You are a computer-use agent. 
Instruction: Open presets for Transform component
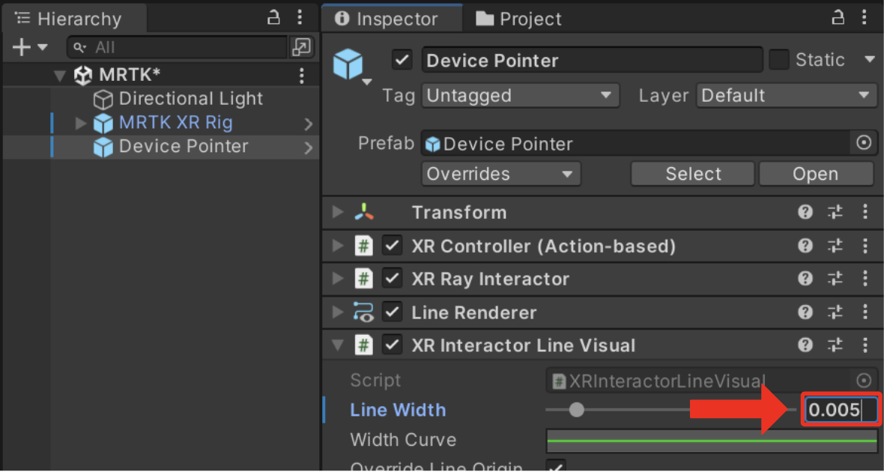pyautogui.click(x=835, y=212)
